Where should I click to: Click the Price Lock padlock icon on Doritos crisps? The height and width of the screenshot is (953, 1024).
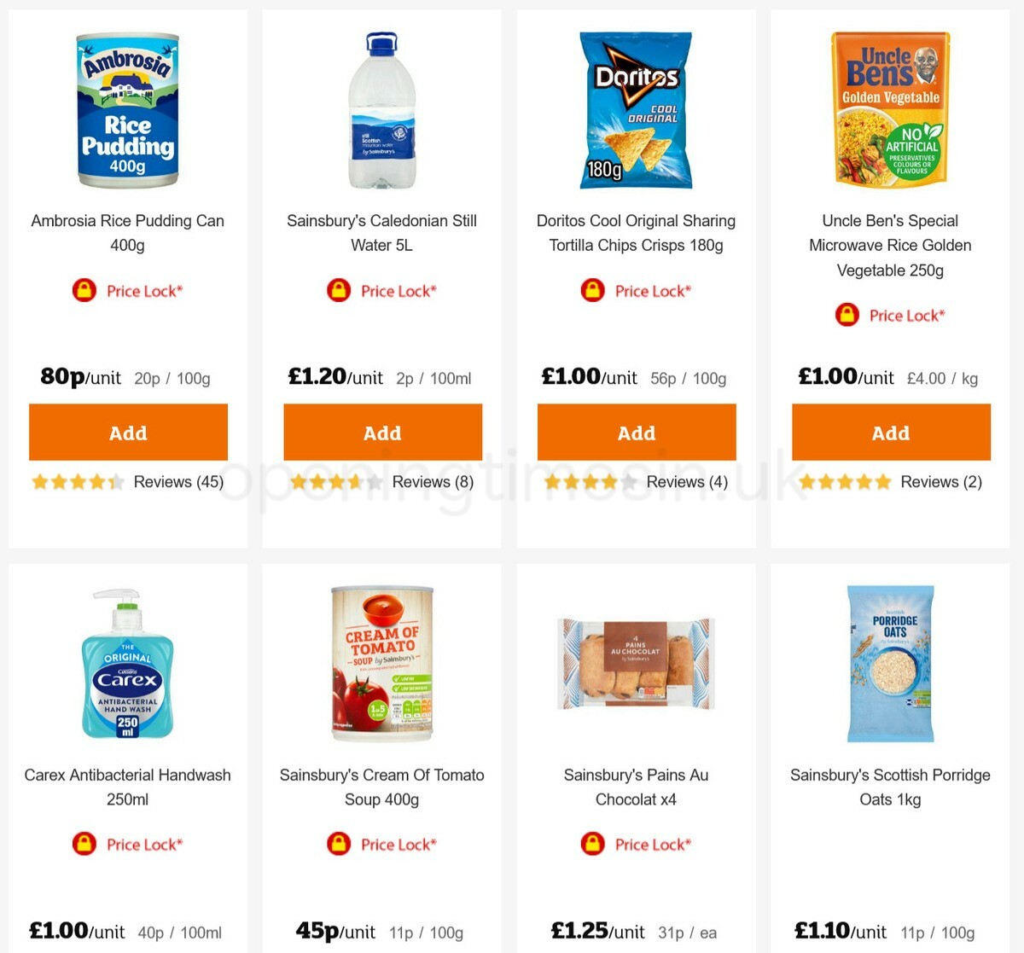click(x=592, y=290)
